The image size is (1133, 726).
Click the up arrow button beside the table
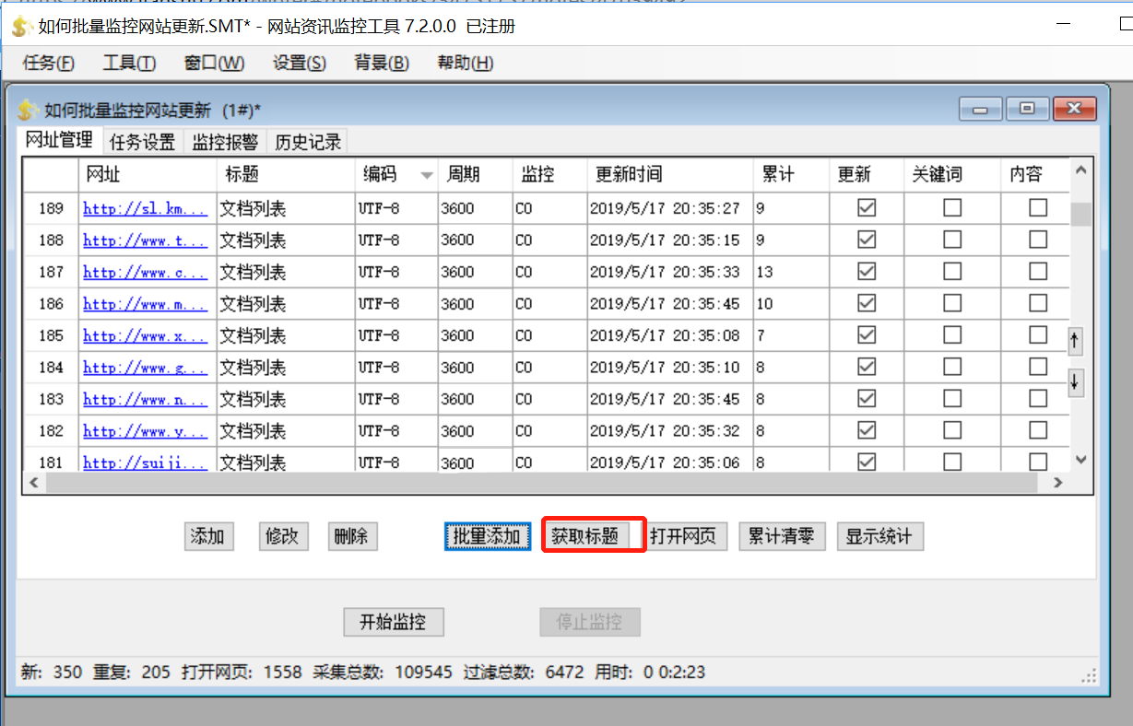click(1075, 341)
